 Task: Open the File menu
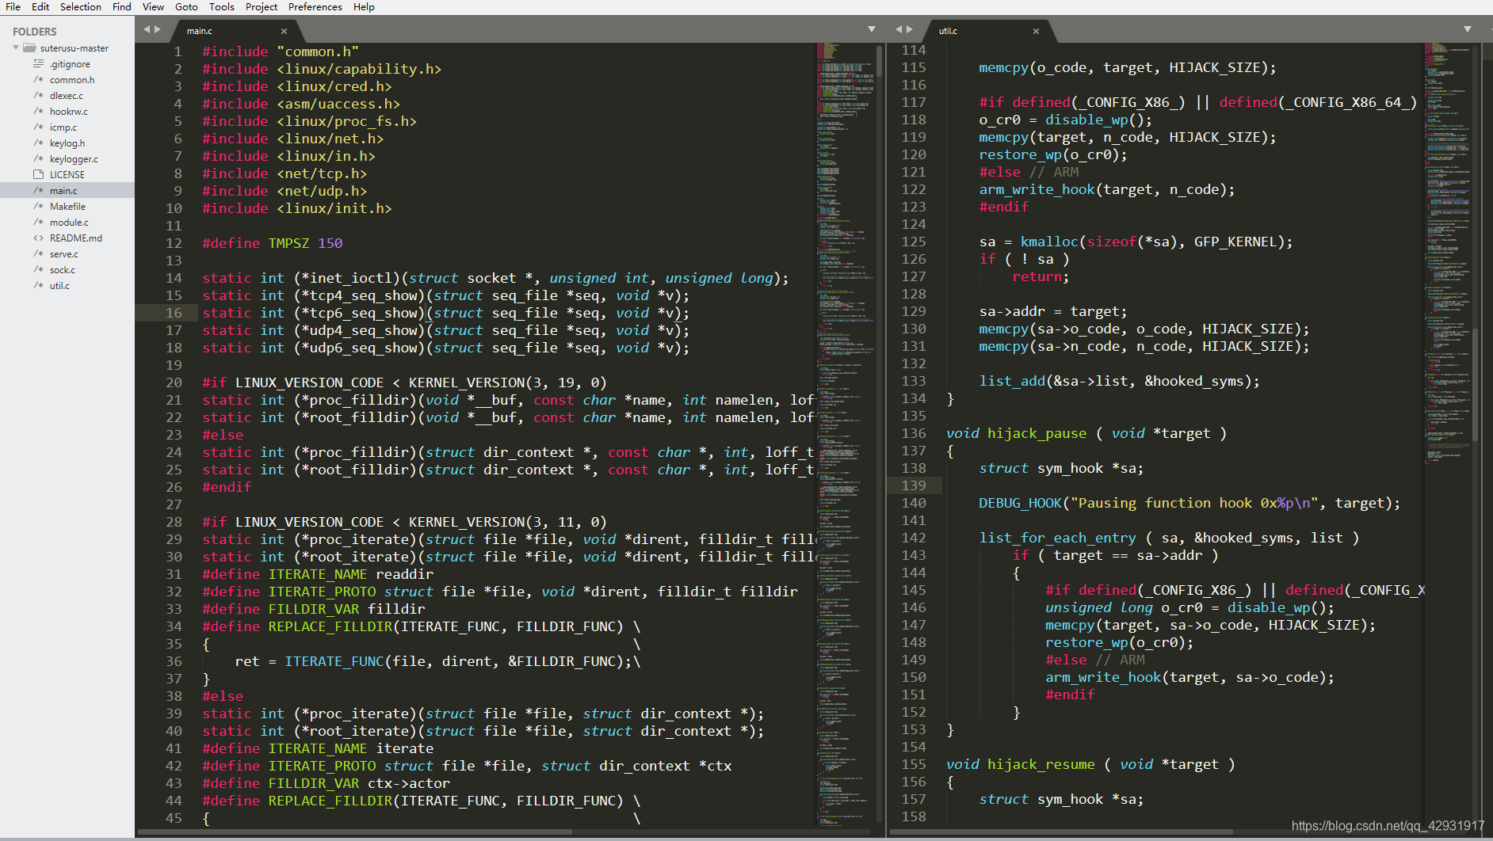click(x=13, y=6)
